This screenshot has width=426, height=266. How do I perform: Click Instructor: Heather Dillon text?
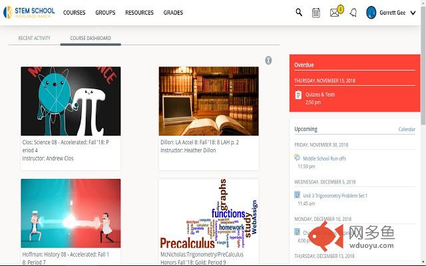pos(188,150)
